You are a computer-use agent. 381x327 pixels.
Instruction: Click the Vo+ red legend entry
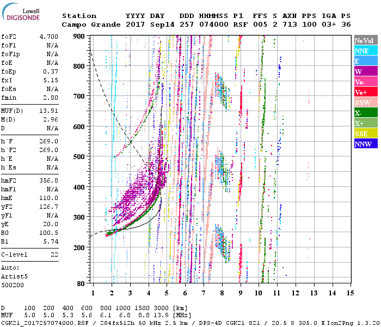coord(365,92)
